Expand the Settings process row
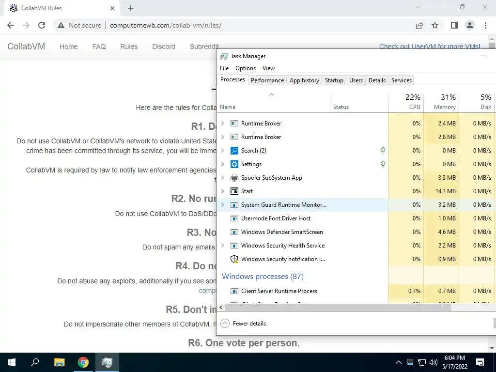Image resolution: width=496 pixels, height=372 pixels. click(223, 164)
